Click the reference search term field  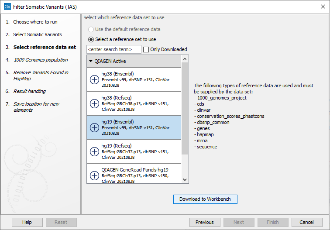114,49
